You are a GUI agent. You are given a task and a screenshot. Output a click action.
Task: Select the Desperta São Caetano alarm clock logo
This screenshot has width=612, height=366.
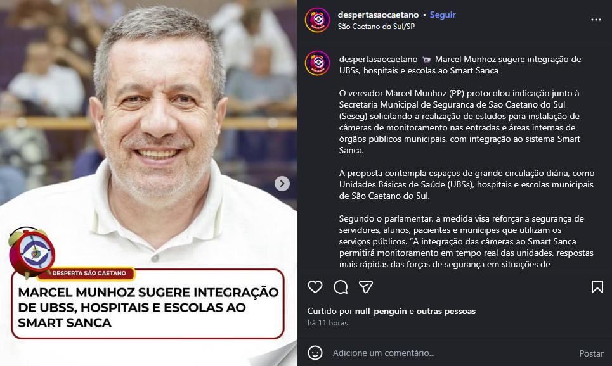point(32,252)
